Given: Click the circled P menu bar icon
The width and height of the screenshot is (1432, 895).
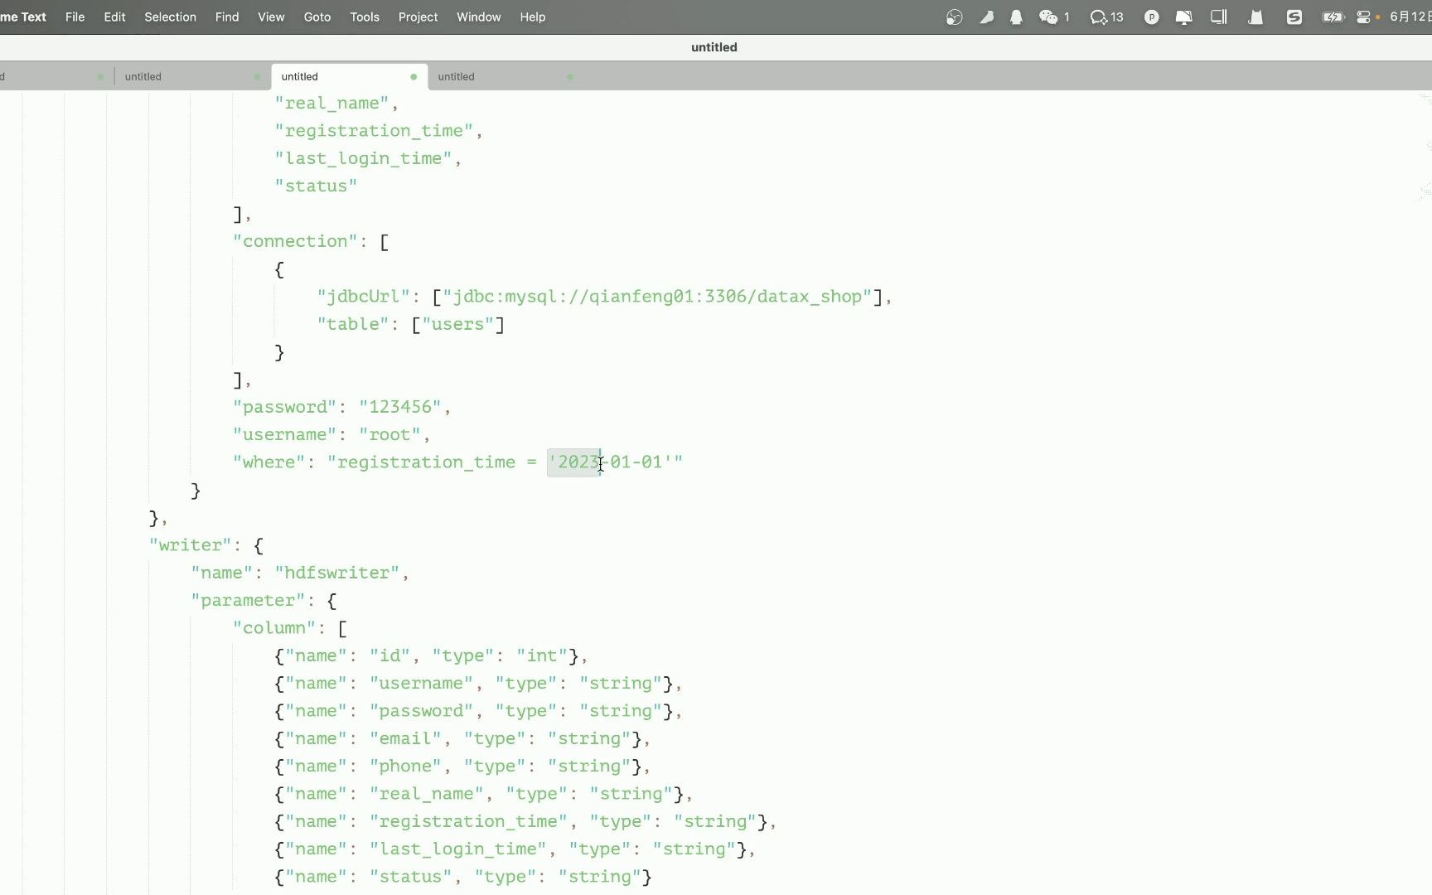Looking at the screenshot, I should [x=1151, y=17].
